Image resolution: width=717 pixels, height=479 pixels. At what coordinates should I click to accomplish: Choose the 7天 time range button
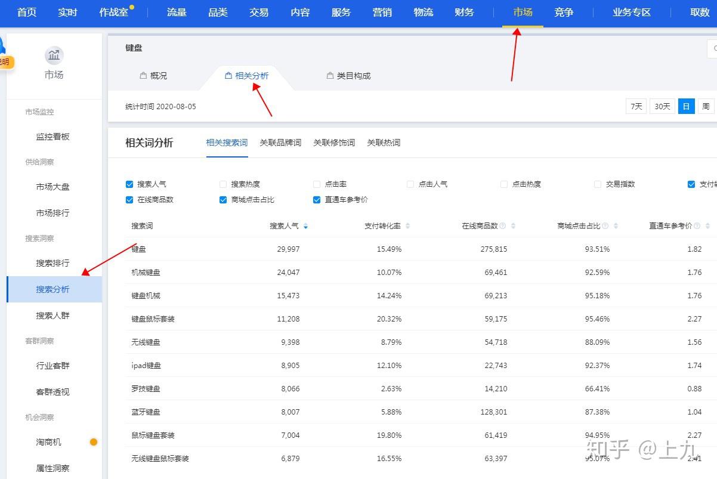[636, 106]
